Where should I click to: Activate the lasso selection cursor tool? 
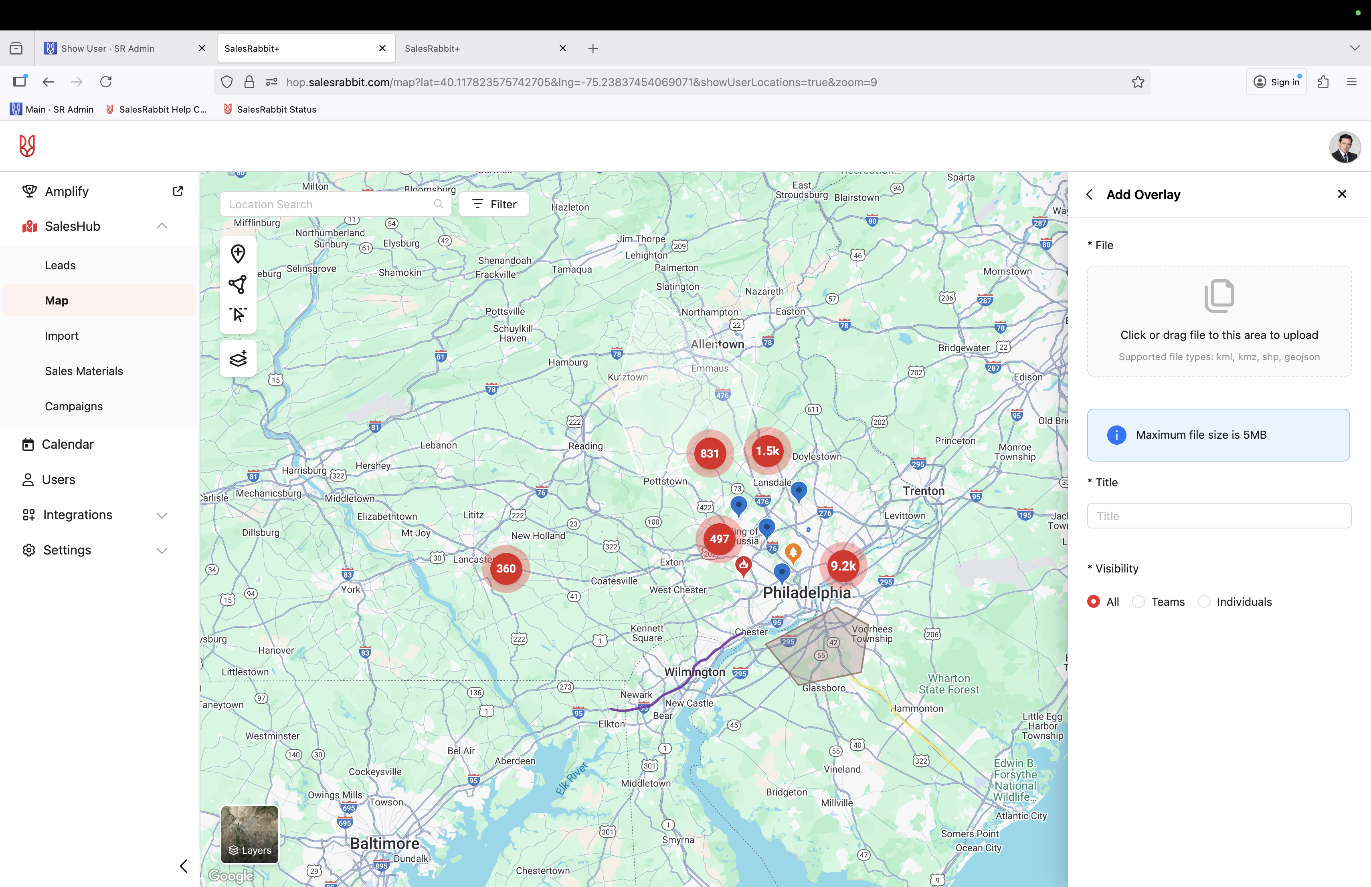(238, 314)
